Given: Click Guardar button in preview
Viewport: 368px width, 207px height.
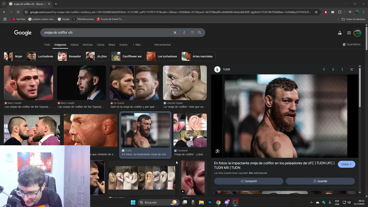Looking at the screenshot, I should click(320, 181).
